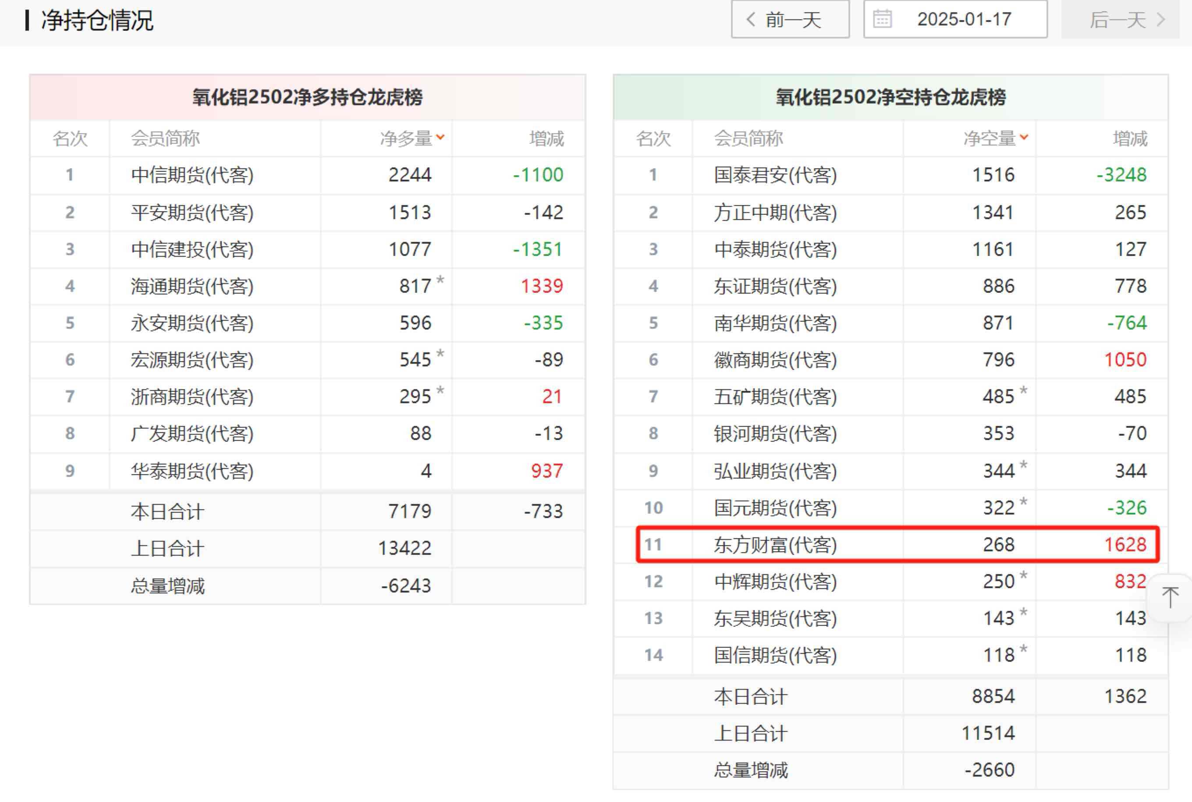Click 氧化铝2502净多持仓龙虎榜 table title
This screenshot has height=802, width=1192.
(x=307, y=97)
